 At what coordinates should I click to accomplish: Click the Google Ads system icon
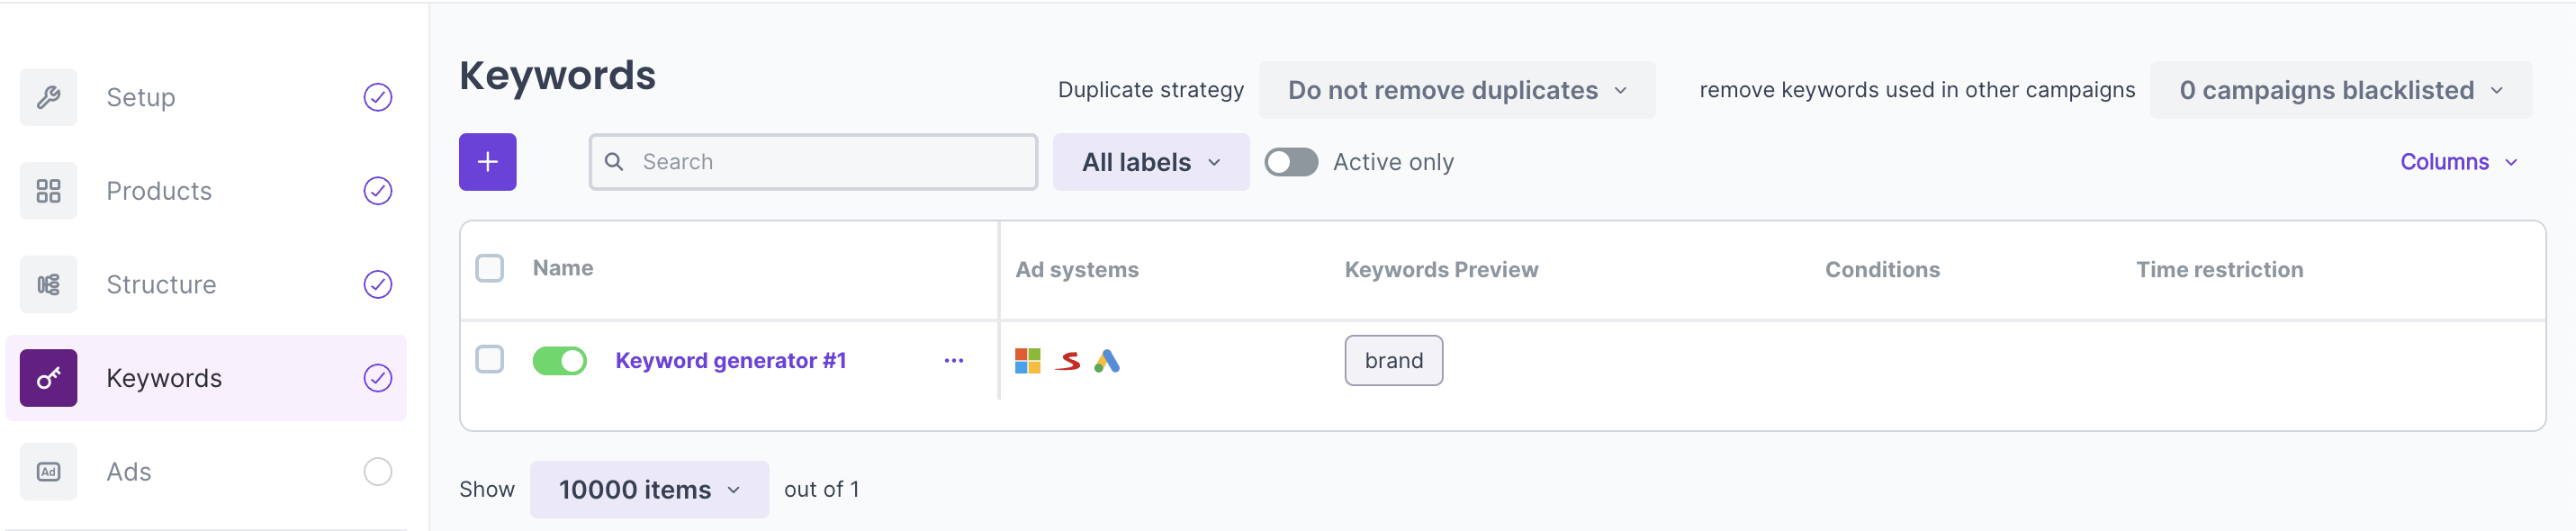click(x=1106, y=361)
